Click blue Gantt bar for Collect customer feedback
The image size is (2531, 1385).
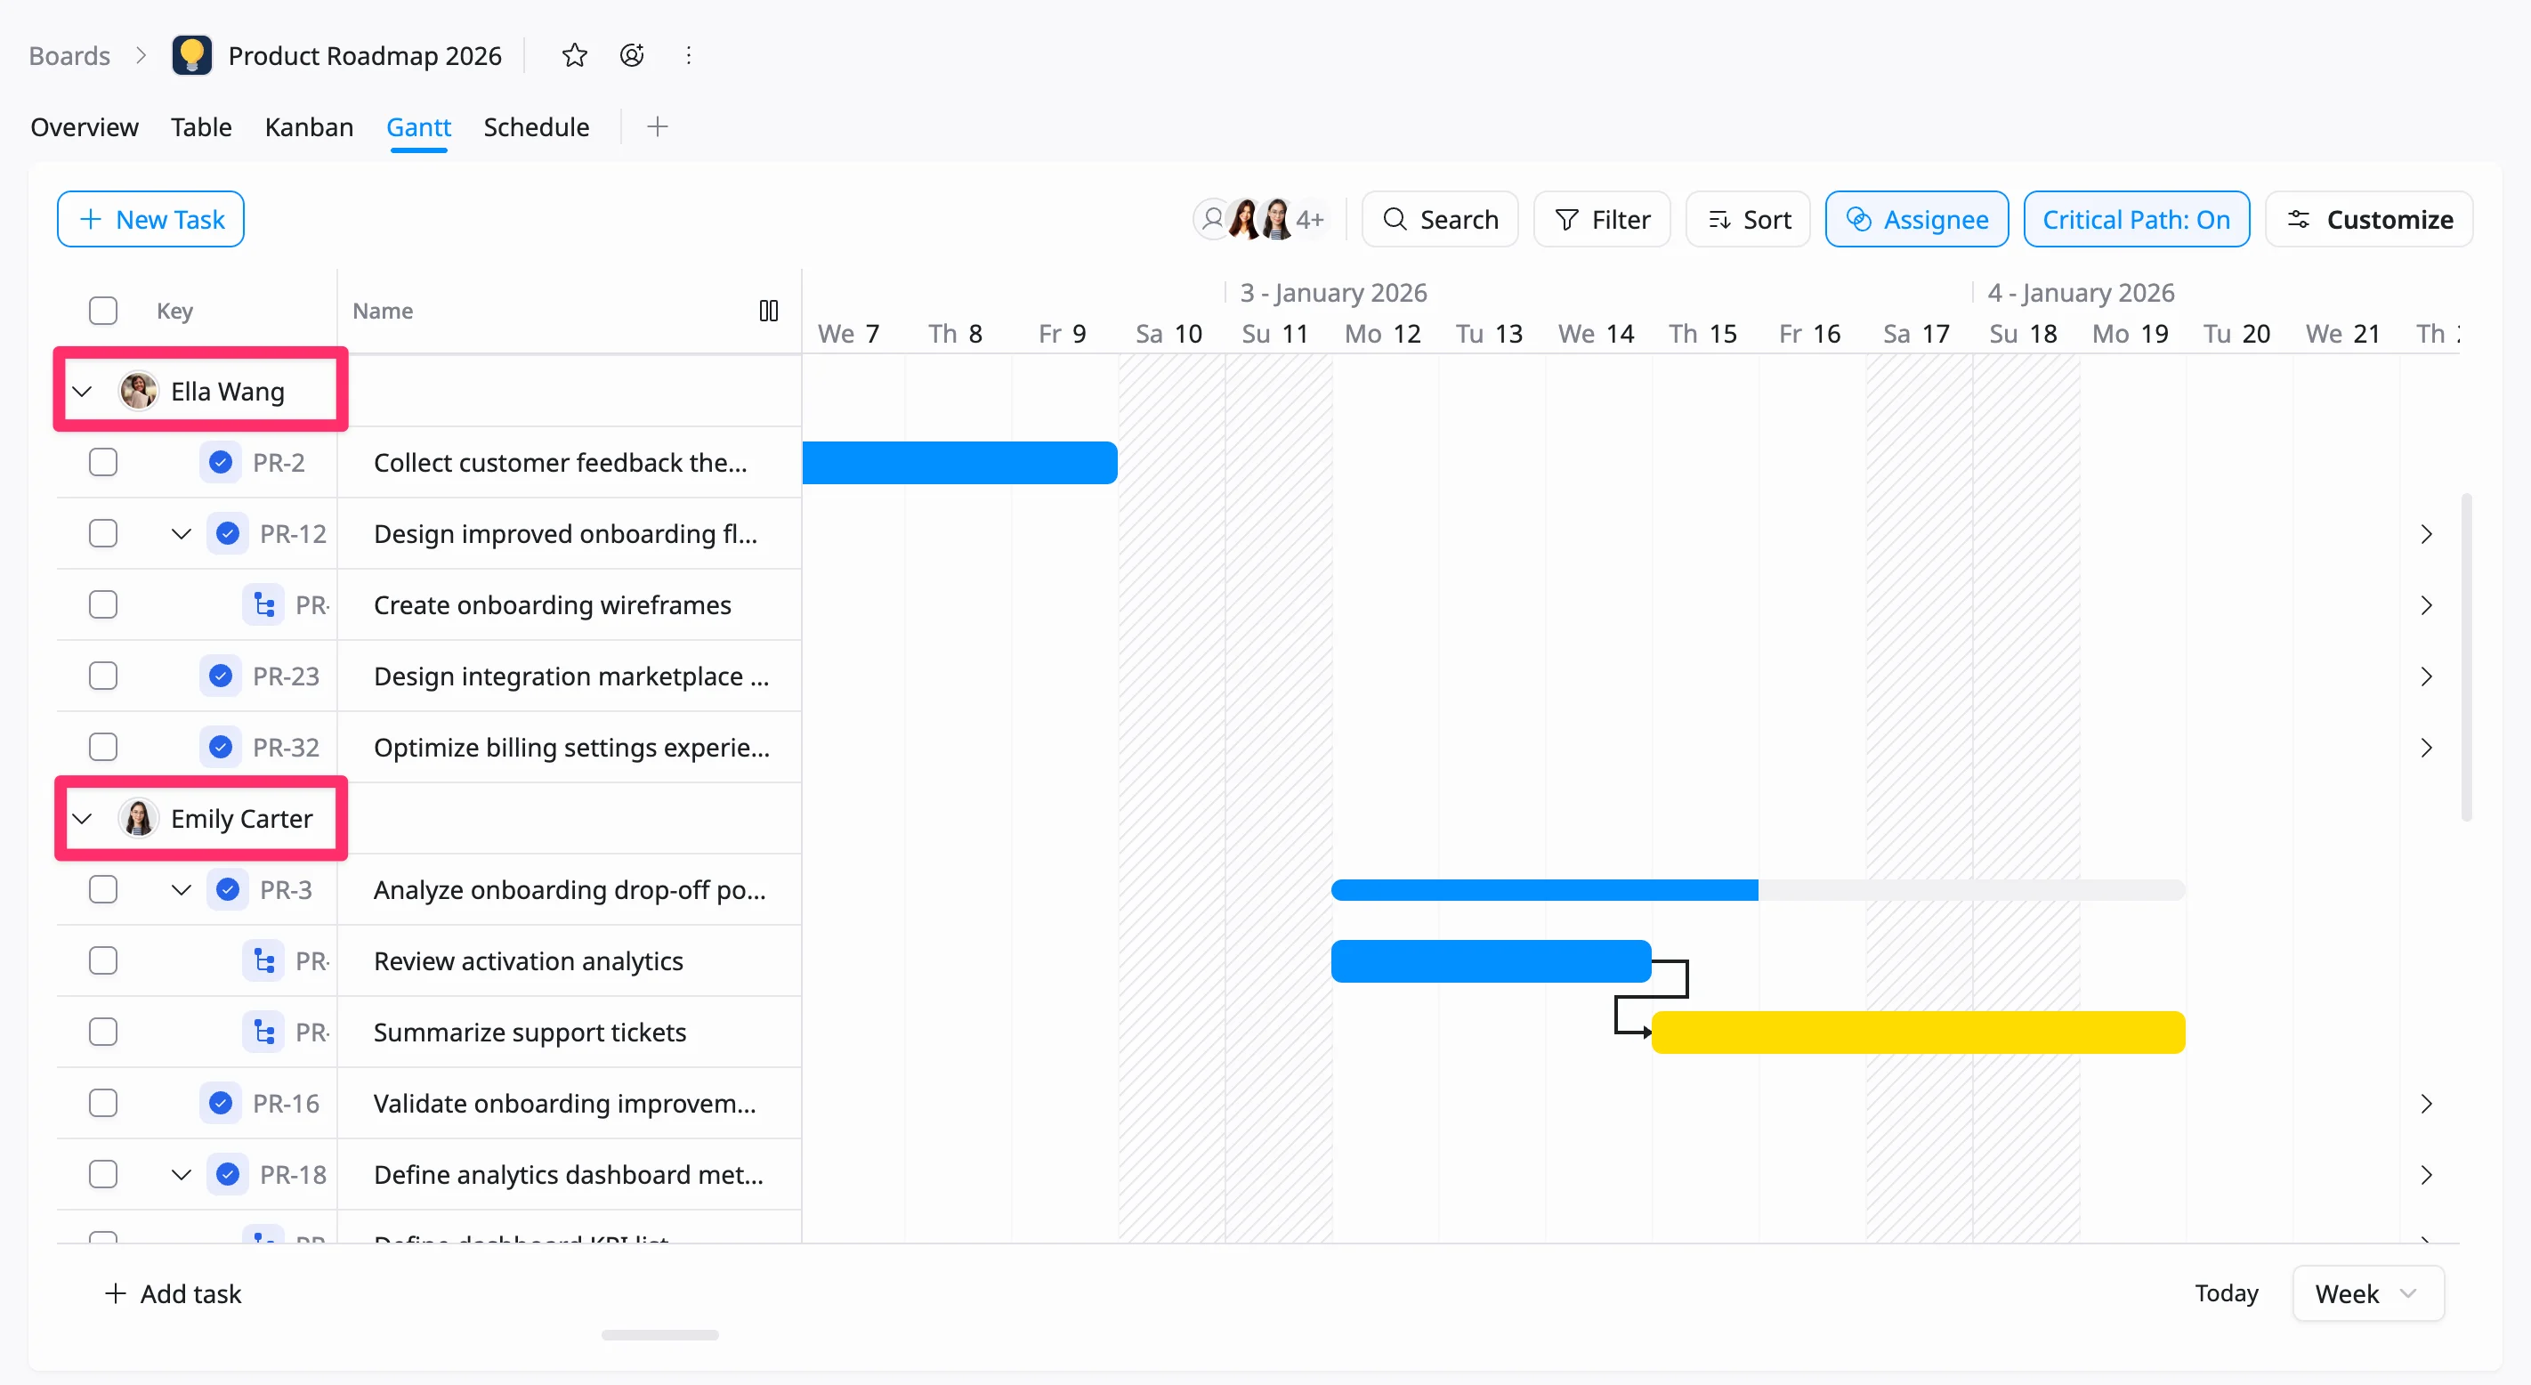(960, 462)
